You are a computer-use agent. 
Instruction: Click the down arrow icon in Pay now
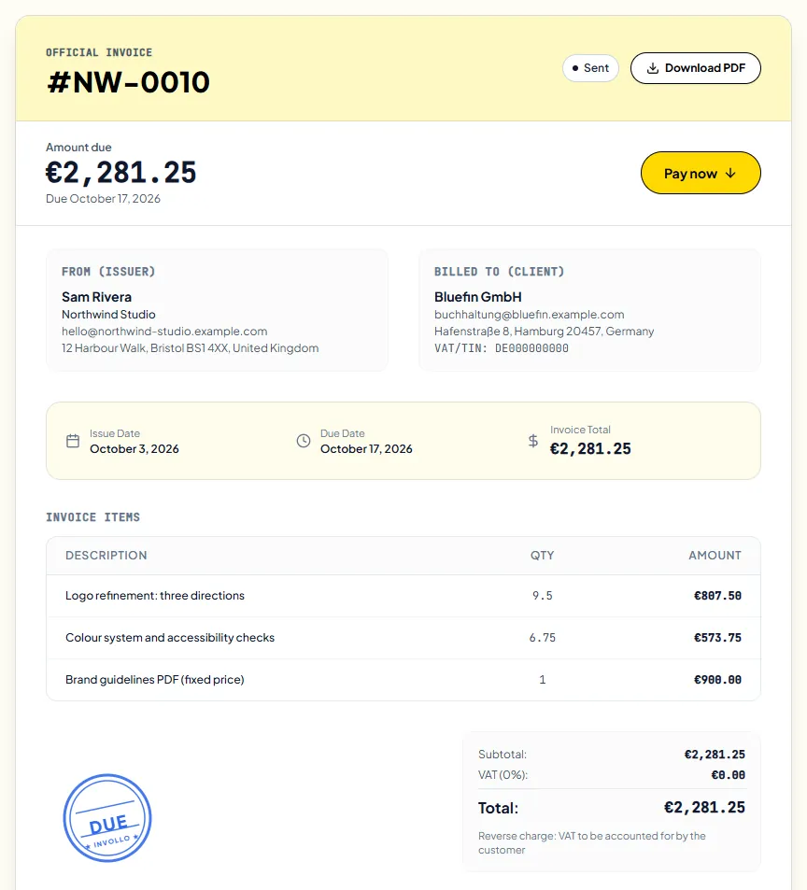click(730, 173)
